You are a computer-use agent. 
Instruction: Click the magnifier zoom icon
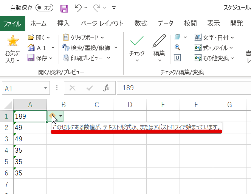(177, 47)
